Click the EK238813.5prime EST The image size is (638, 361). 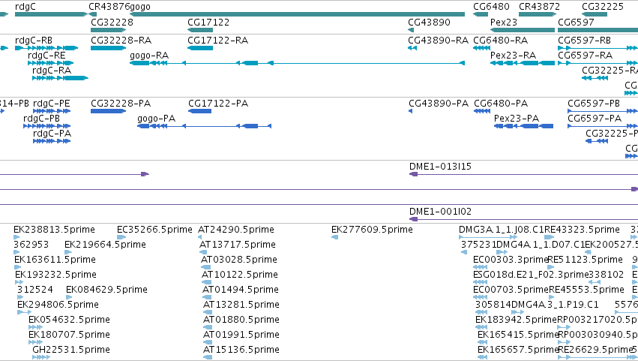pos(16,237)
